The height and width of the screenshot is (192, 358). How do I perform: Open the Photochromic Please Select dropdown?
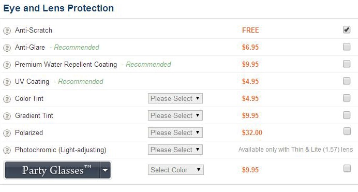[x=175, y=150]
